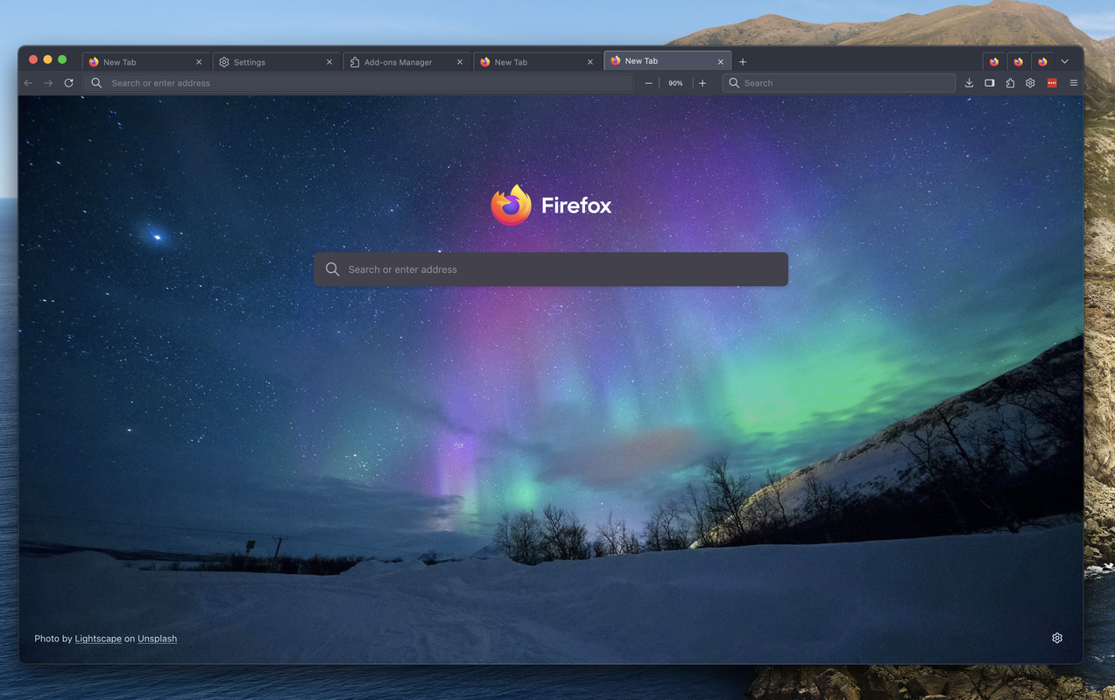Click the red extension icon

pyautogui.click(x=1052, y=83)
